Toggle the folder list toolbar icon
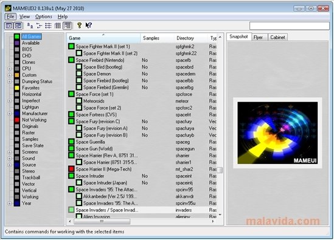The width and height of the screenshot is (334, 240). point(9,26)
